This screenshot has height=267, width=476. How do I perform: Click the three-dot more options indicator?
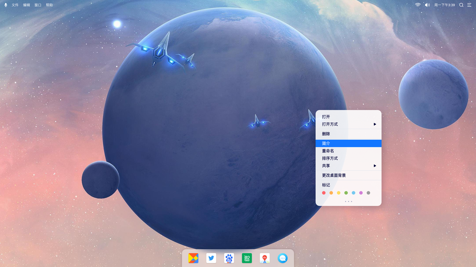(x=348, y=201)
